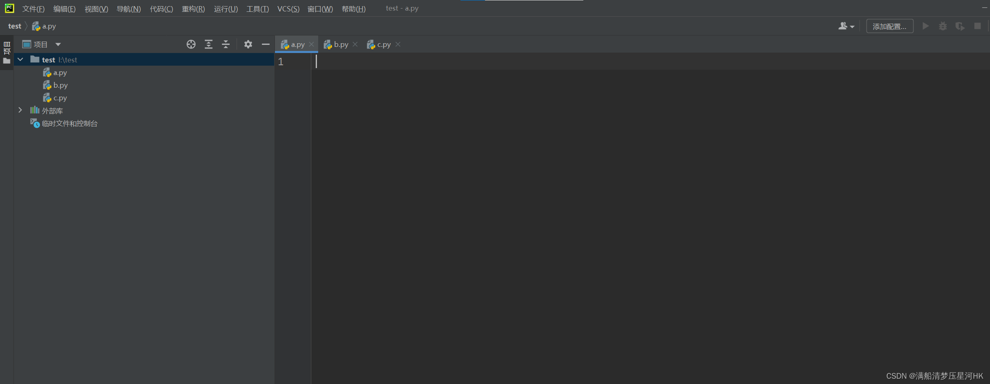
Task: Open the 重构(R) menu
Action: [193, 9]
